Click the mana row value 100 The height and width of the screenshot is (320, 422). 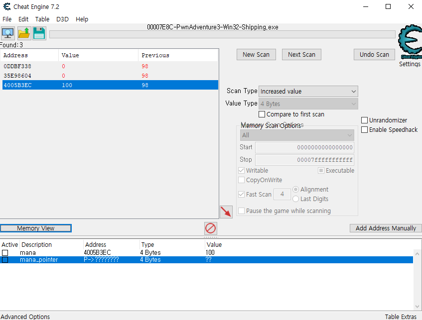click(x=210, y=253)
